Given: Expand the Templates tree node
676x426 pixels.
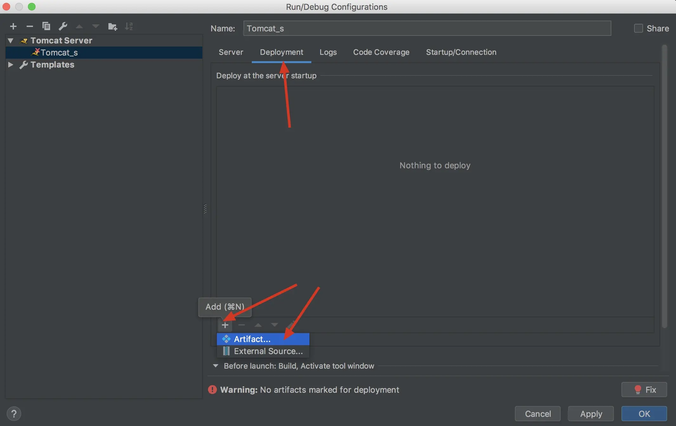Looking at the screenshot, I should click(10, 65).
